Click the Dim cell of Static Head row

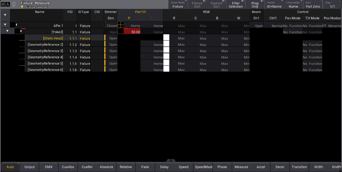(x=111, y=38)
